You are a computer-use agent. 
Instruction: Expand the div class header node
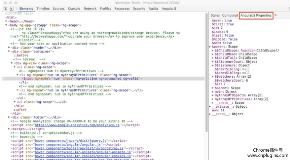(x=9, y=48)
